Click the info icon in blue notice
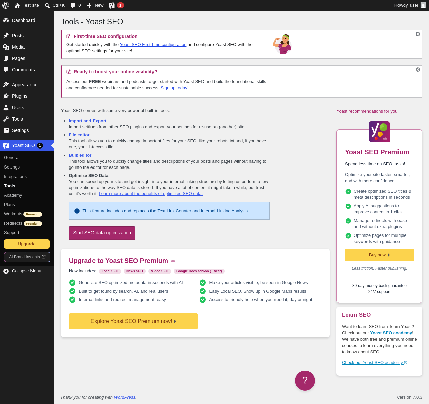Viewport: 429px width, 404px height. pyautogui.click(x=77, y=211)
